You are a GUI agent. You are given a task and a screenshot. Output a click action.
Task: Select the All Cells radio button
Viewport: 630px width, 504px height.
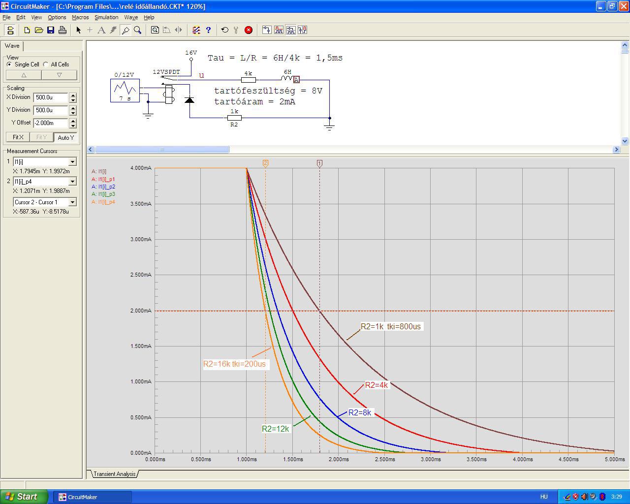click(46, 64)
